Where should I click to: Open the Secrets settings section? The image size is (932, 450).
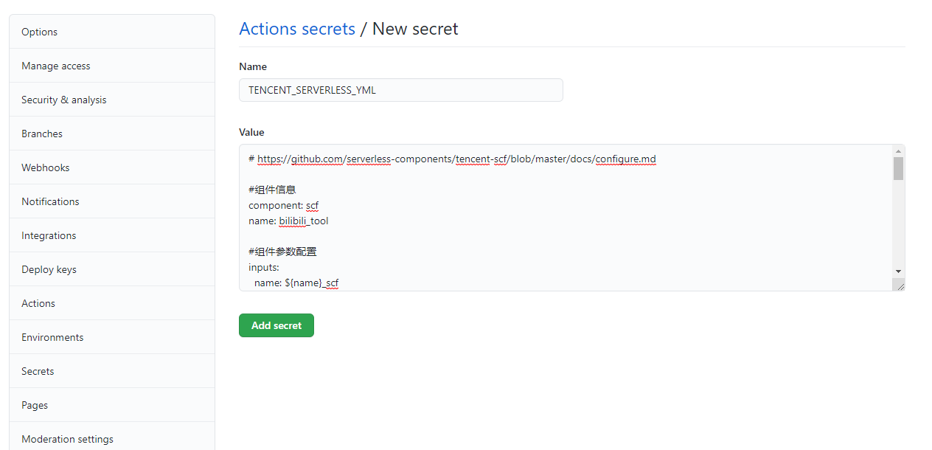click(x=37, y=370)
